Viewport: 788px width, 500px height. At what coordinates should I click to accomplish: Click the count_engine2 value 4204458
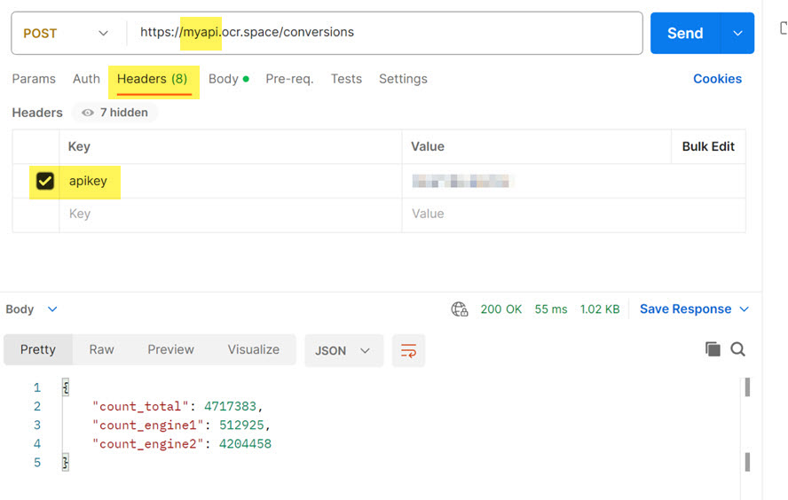coord(245,444)
